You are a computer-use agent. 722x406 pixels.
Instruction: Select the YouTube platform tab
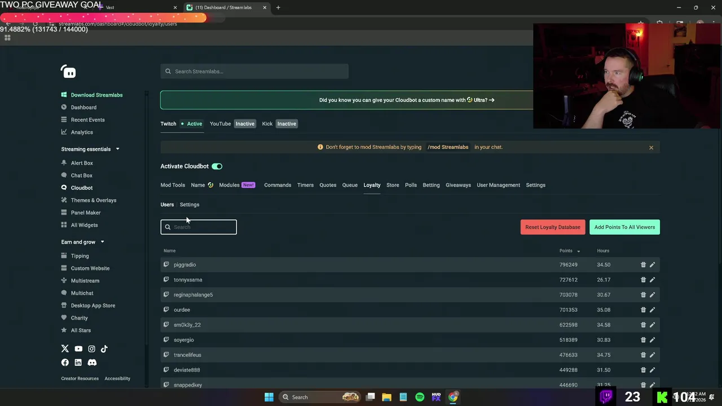(232, 123)
